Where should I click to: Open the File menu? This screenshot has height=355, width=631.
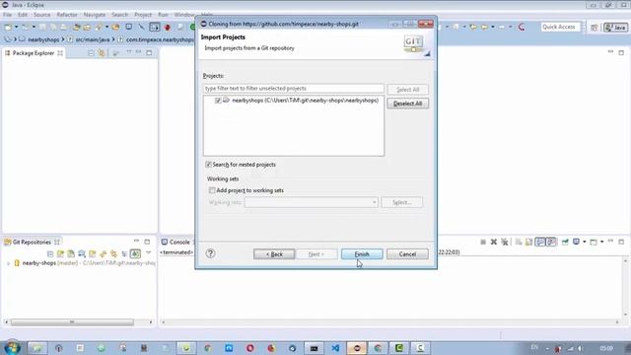tap(7, 15)
